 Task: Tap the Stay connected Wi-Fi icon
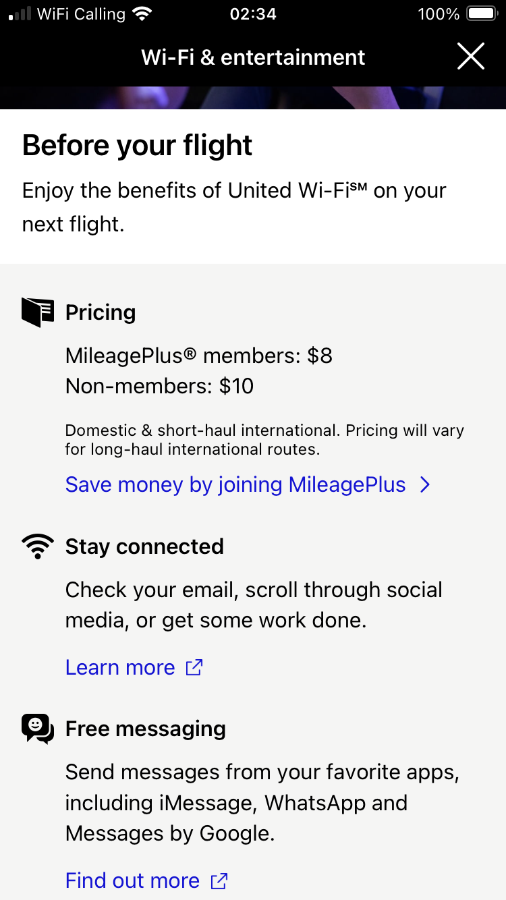pos(38,546)
